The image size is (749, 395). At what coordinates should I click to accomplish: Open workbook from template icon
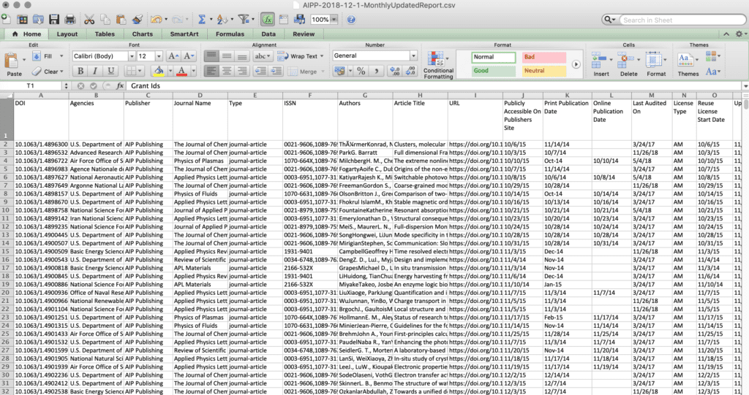click(x=22, y=20)
